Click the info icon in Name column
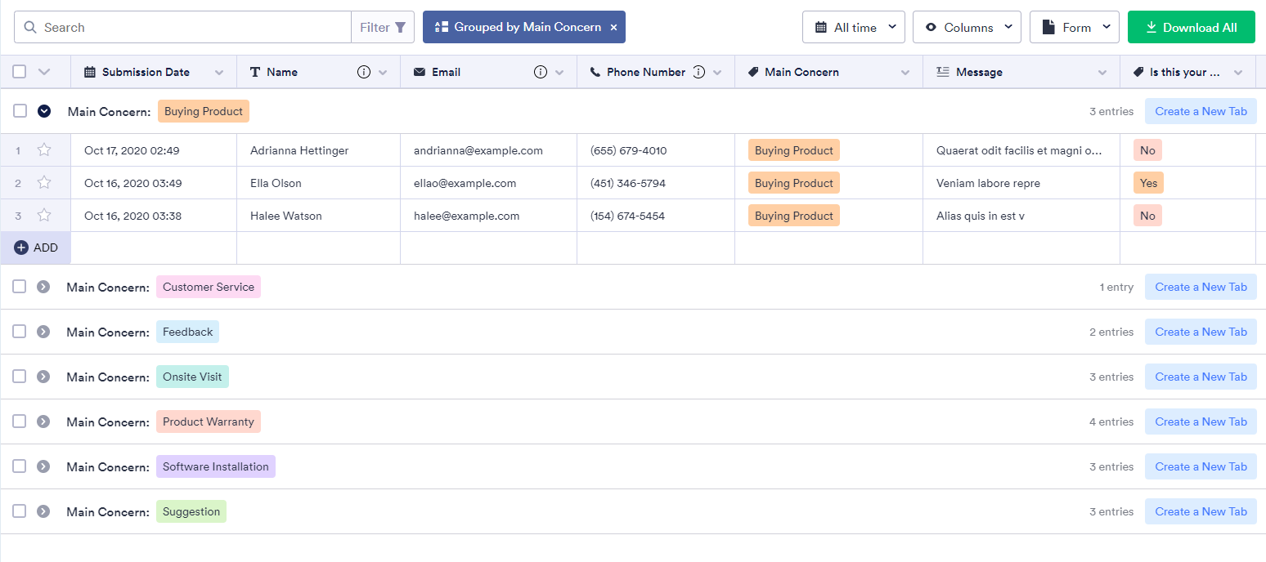Image resolution: width=1266 pixels, height=562 pixels. [x=364, y=72]
